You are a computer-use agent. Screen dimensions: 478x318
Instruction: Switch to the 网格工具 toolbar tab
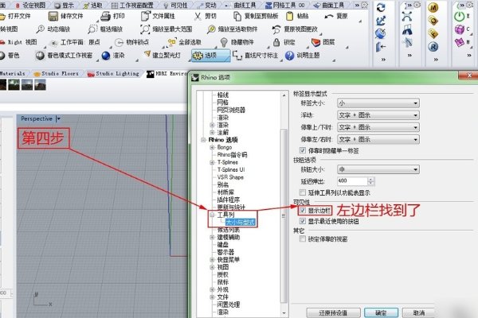coord(284,6)
